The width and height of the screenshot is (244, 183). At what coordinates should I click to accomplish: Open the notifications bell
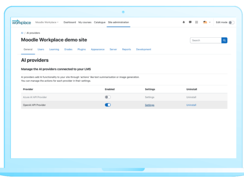pos(184,22)
